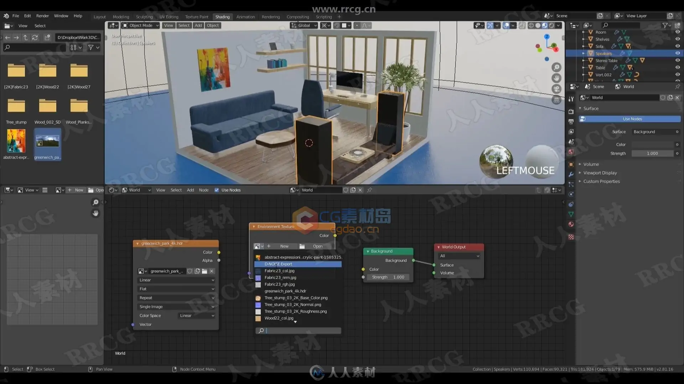Open the Repeat extension dropdown on node
The height and width of the screenshot is (384, 684).
[x=177, y=298]
